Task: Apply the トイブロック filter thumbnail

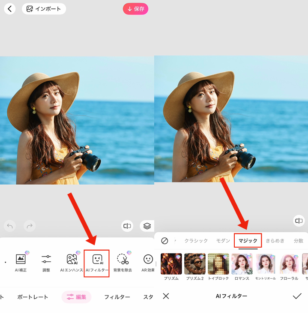Action: [218, 264]
